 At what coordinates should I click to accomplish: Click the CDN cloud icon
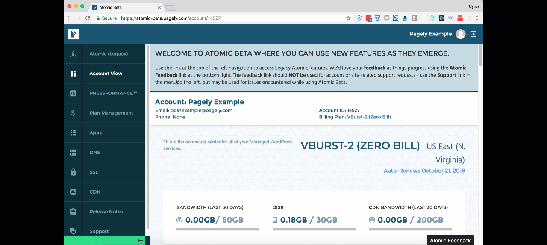(73, 192)
